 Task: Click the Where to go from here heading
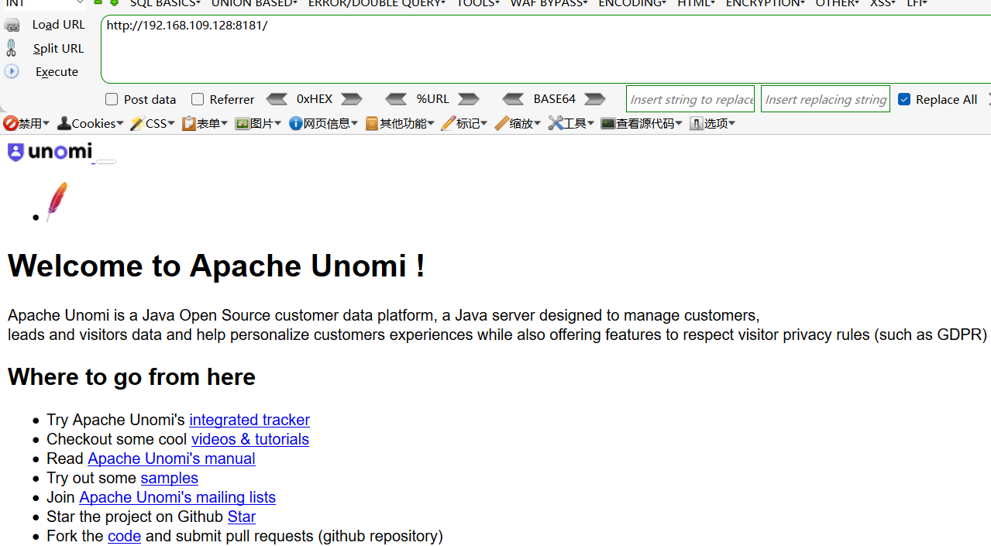point(132,377)
